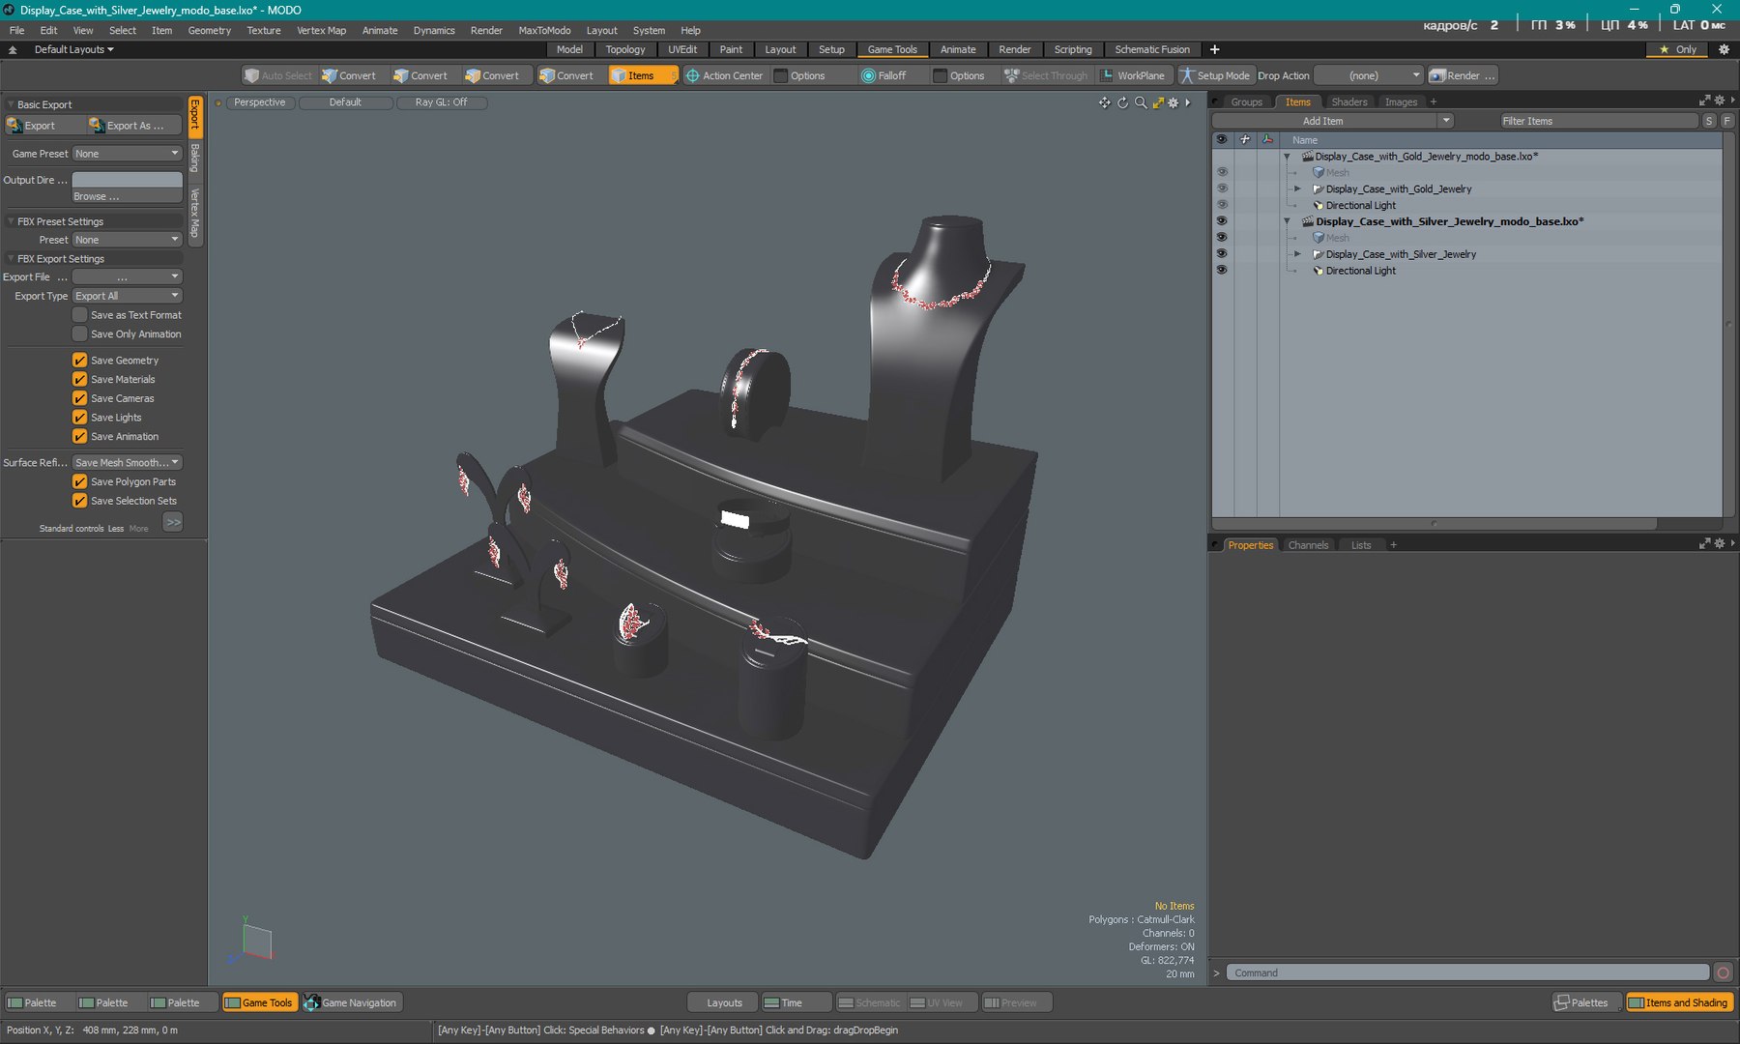Click the Export As ... button
This screenshot has width=1740, height=1044.
tap(133, 126)
